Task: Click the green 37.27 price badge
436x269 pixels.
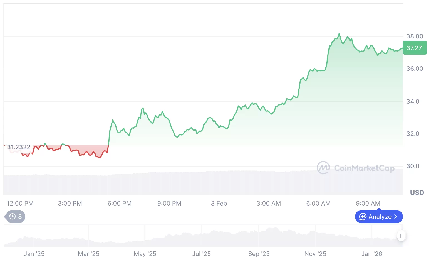Action: tap(415, 48)
